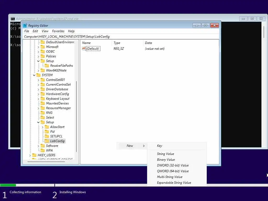Click the ResolveFilePaths folder icon
This screenshot has width=268, height=201.
tap(47, 66)
